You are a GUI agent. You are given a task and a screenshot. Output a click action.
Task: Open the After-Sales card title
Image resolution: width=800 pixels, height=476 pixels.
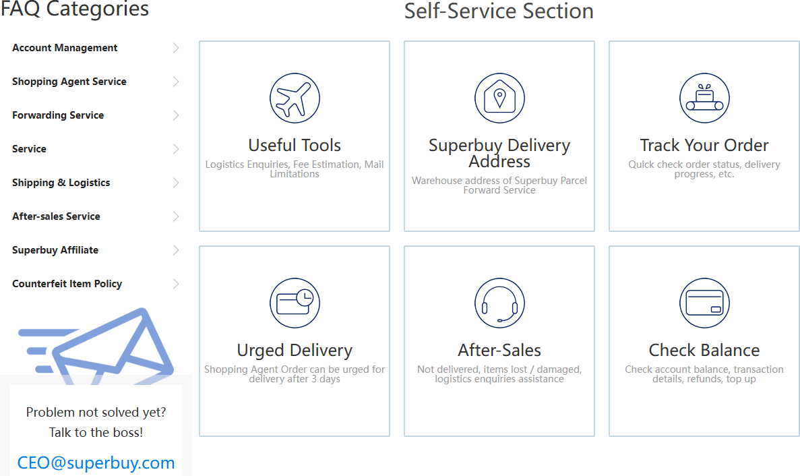[x=499, y=351]
